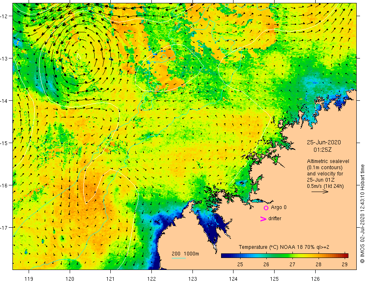Image resolution: width=365 pixels, height=282 pixels.
Task: Click the IMOS copyright timestamp text
Action: [x=362, y=214]
